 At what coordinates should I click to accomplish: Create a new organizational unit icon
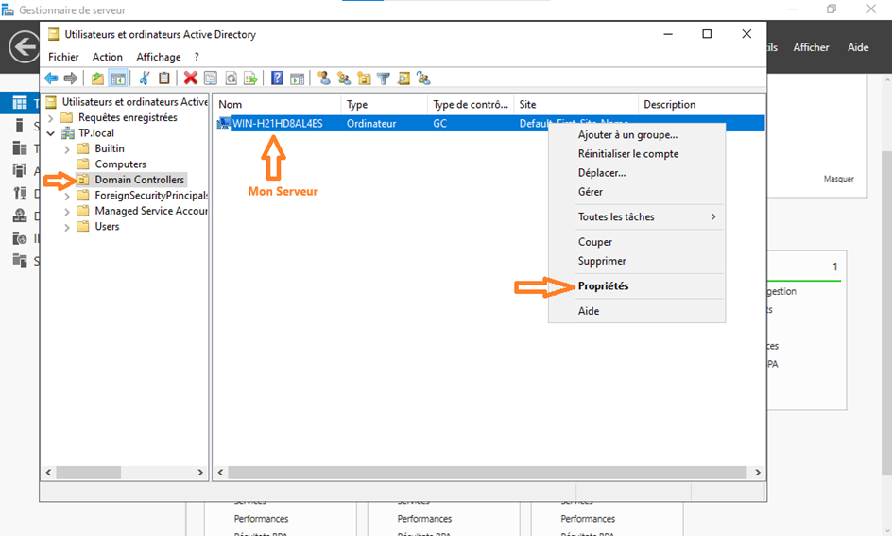(x=364, y=78)
